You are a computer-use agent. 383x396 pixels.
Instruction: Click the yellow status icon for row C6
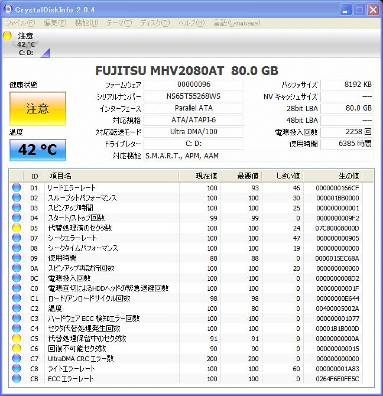pos(17,349)
